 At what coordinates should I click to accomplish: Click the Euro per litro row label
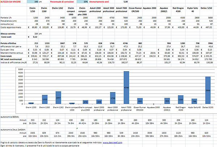[x=7, y=49]
